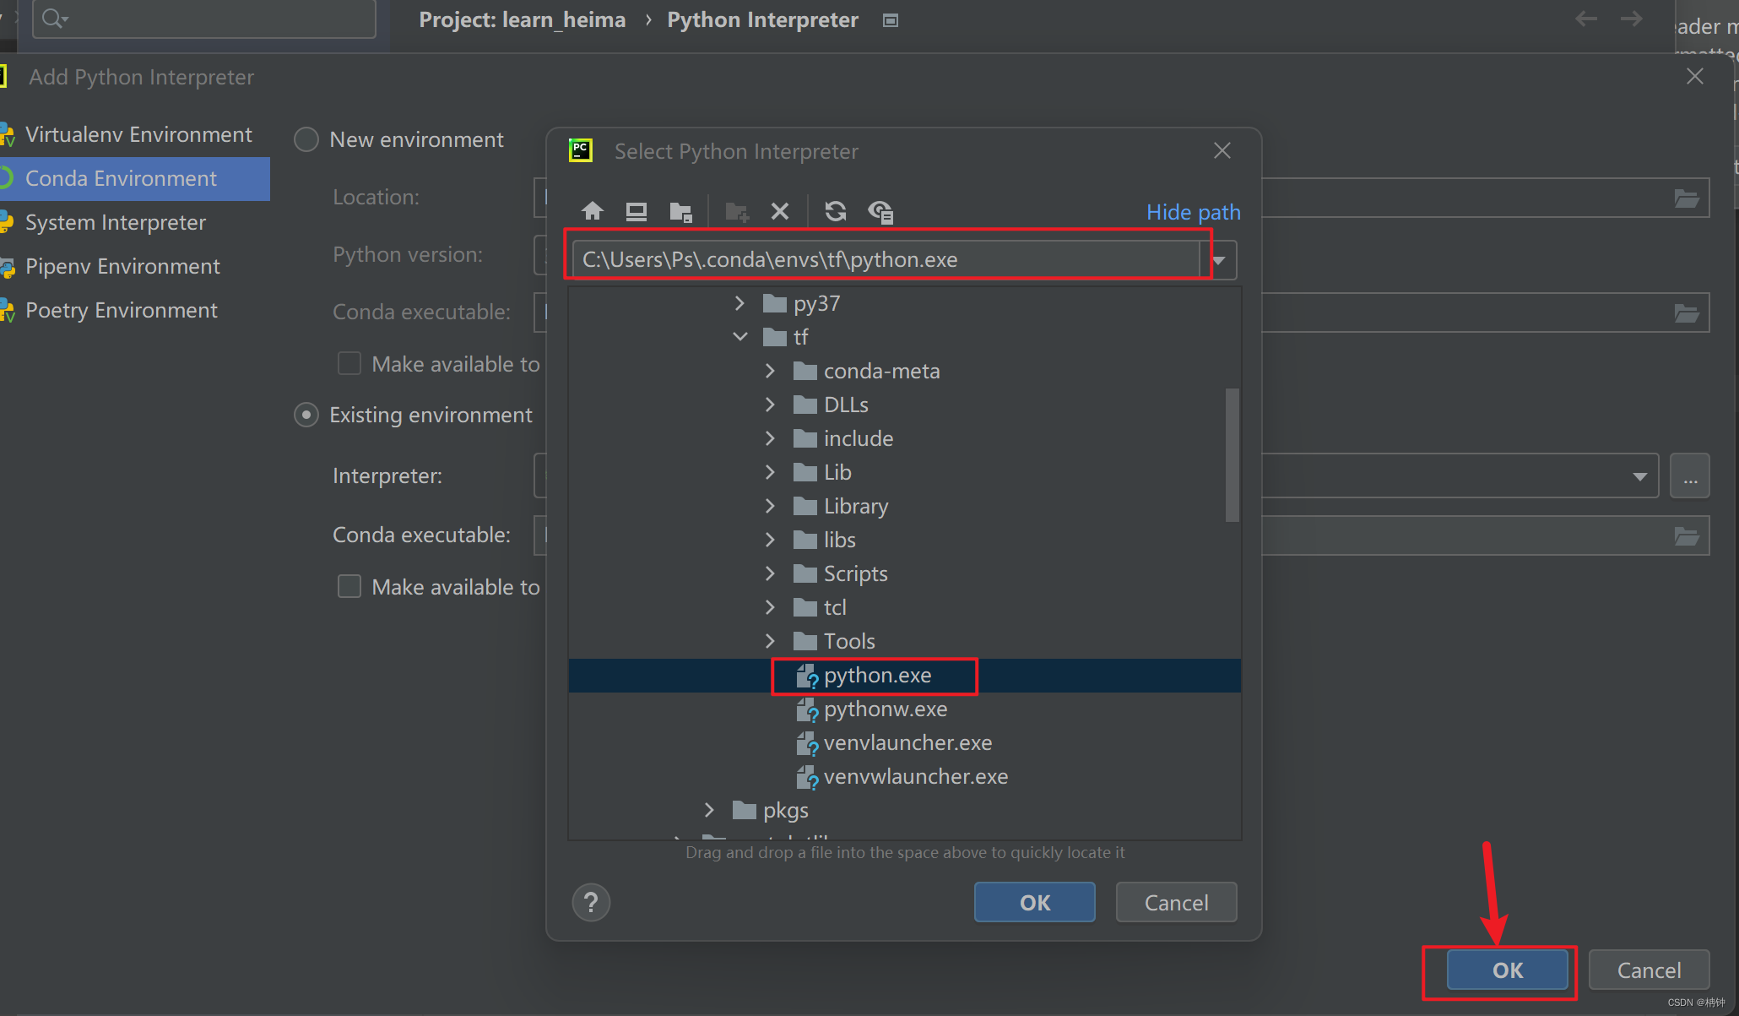Confirm OK in Select Python Interpreter dialog
The image size is (1739, 1016).
tap(1035, 902)
